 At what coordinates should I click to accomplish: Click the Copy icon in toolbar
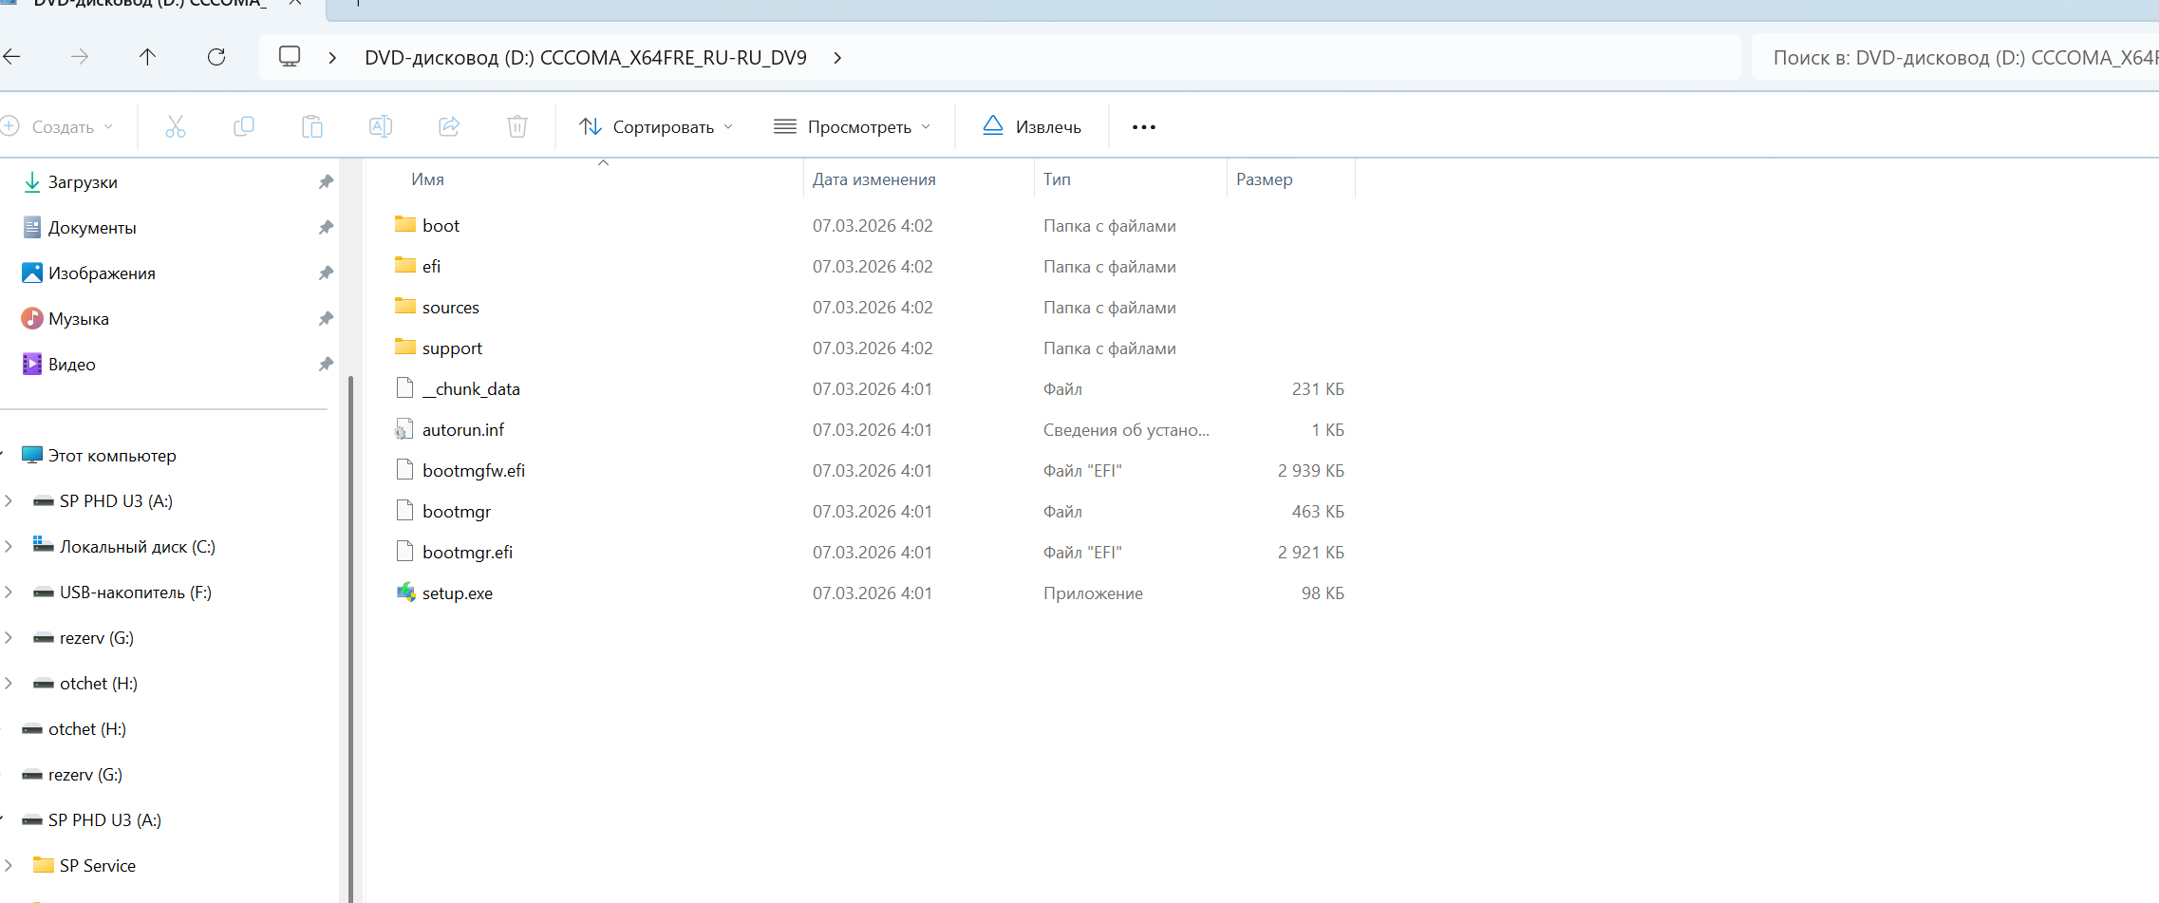244,126
